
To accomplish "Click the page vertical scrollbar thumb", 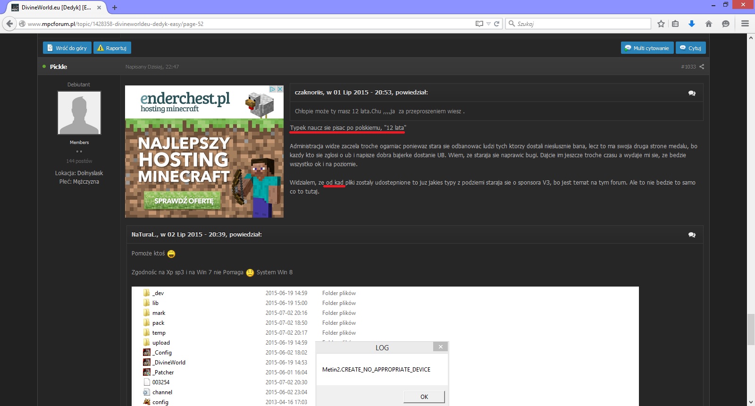I will point(751,329).
